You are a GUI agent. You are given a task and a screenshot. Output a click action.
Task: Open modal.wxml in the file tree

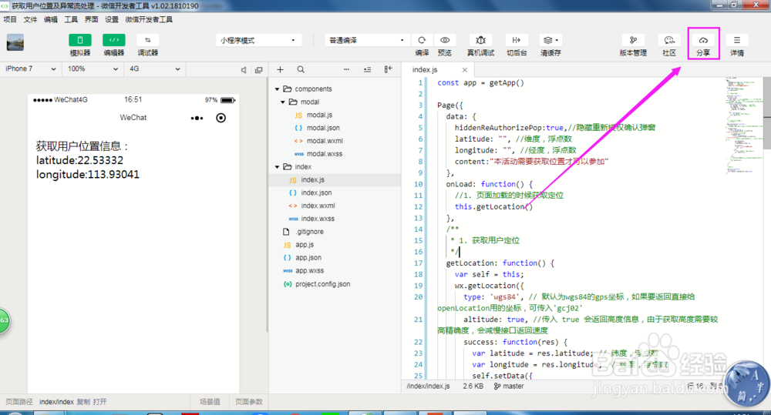[325, 141]
